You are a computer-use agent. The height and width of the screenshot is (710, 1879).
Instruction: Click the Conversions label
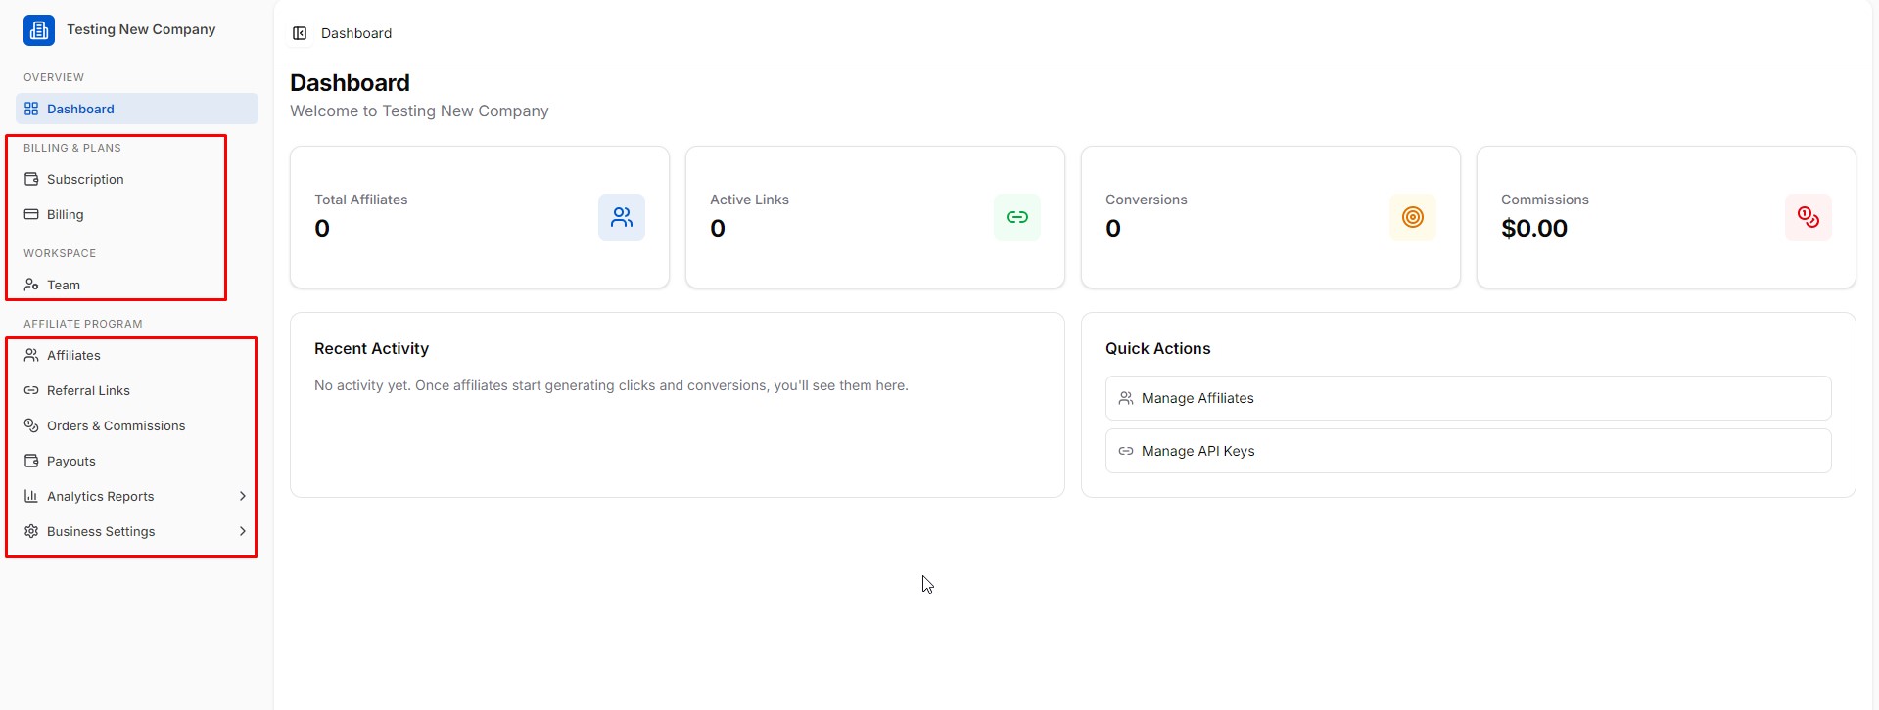pos(1146,200)
